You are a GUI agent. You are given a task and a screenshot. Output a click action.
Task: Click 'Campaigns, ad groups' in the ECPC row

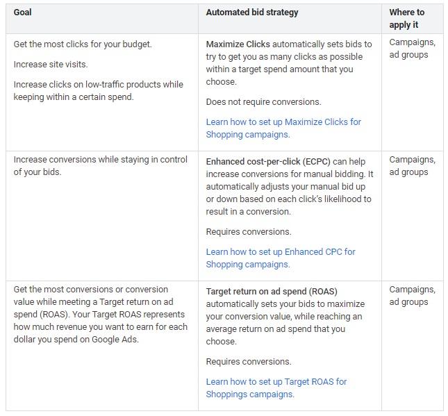(412, 166)
